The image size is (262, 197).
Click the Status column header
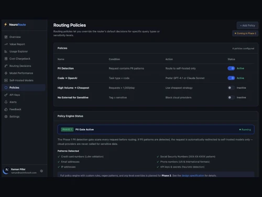231,59
